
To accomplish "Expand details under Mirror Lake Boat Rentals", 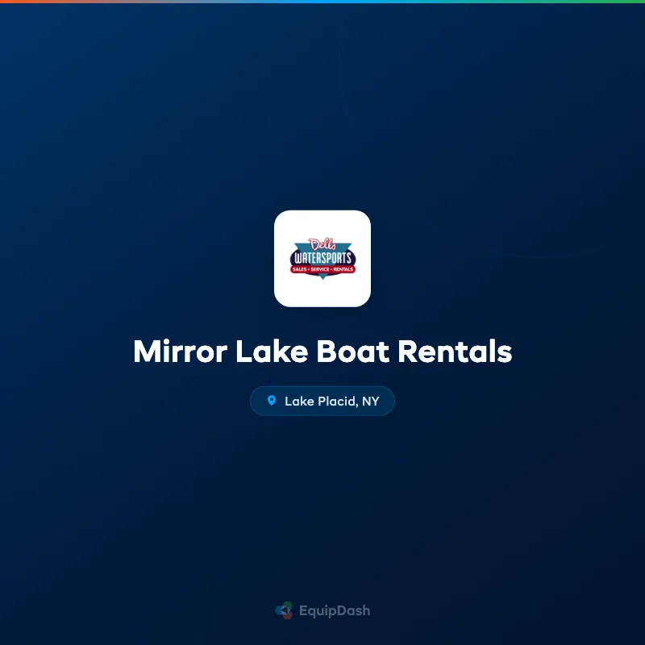I will click(x=322, y=352).
